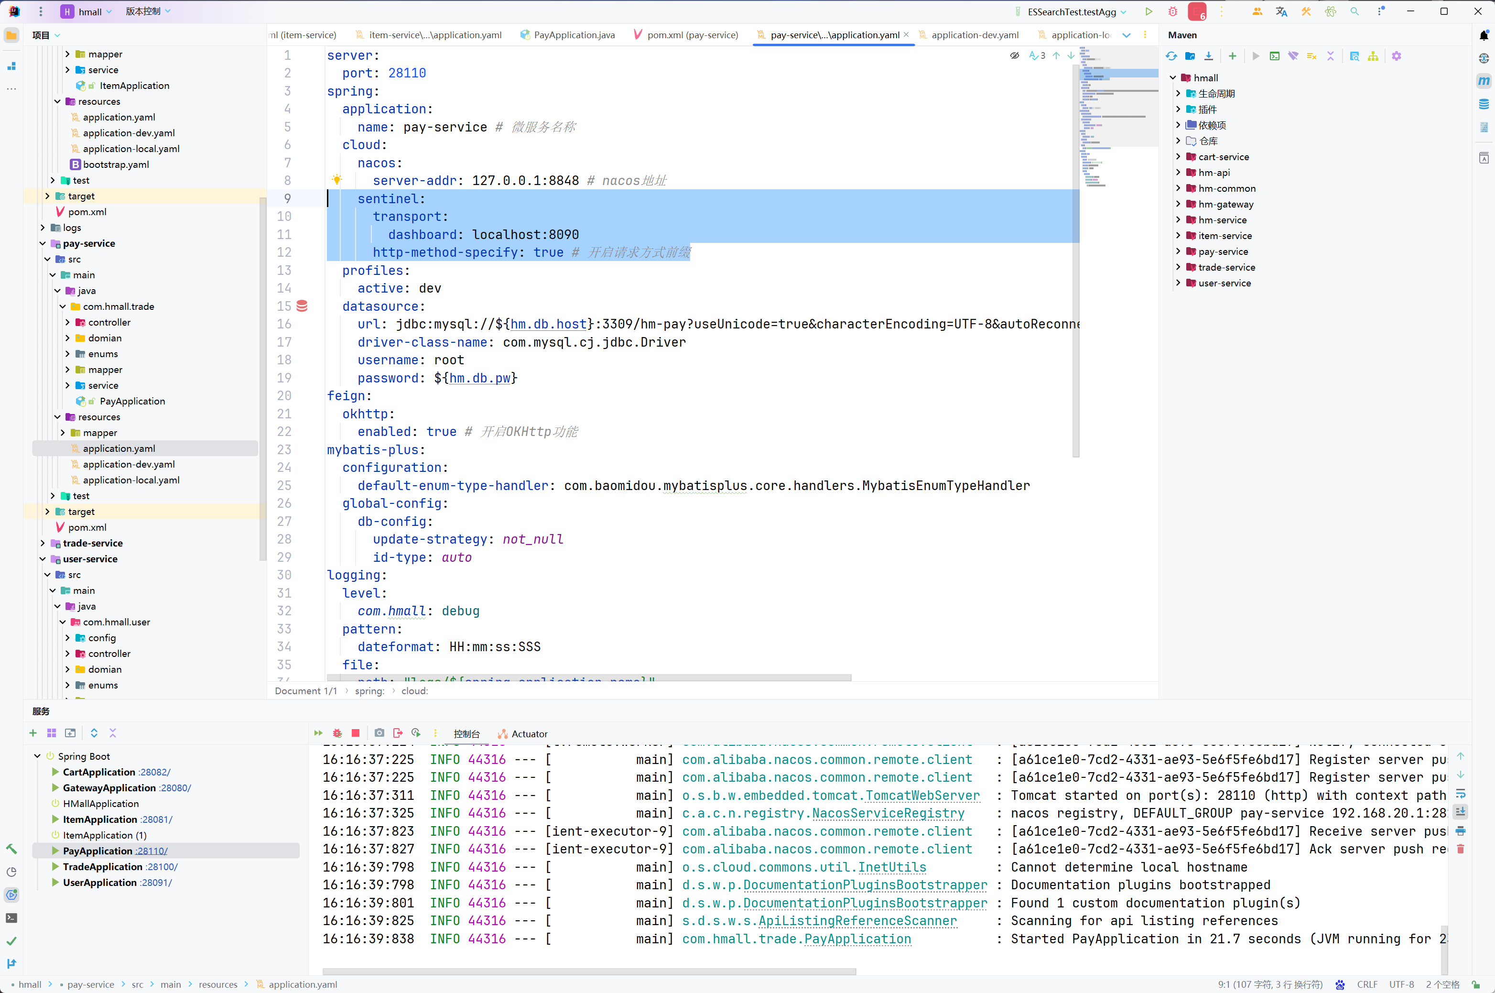The height and width of the screenshot is (993, 1495).
Task: Click console horizontal scrollbar
Action: [589, 971]
